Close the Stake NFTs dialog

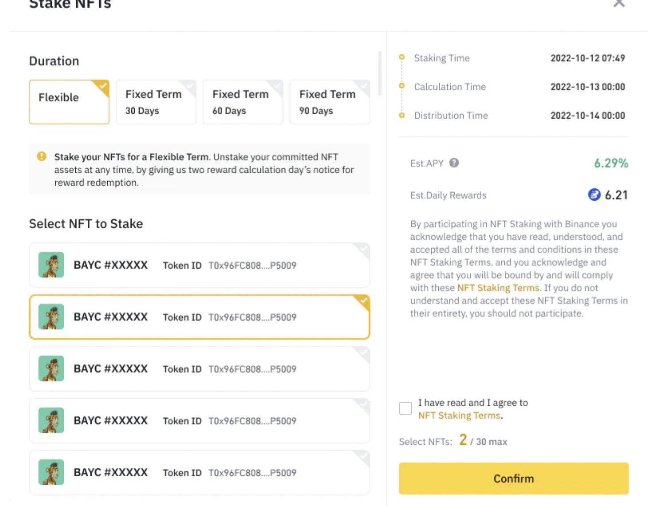pyautogui.click(x=619, y=4)
